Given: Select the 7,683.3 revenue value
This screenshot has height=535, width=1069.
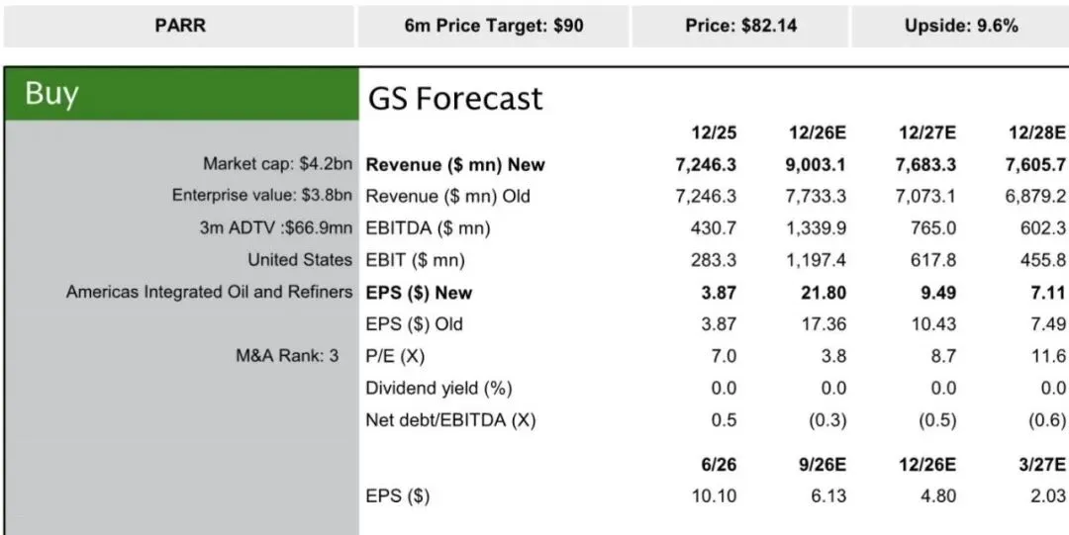Looking at the screenshot, I should pos(925,164).
